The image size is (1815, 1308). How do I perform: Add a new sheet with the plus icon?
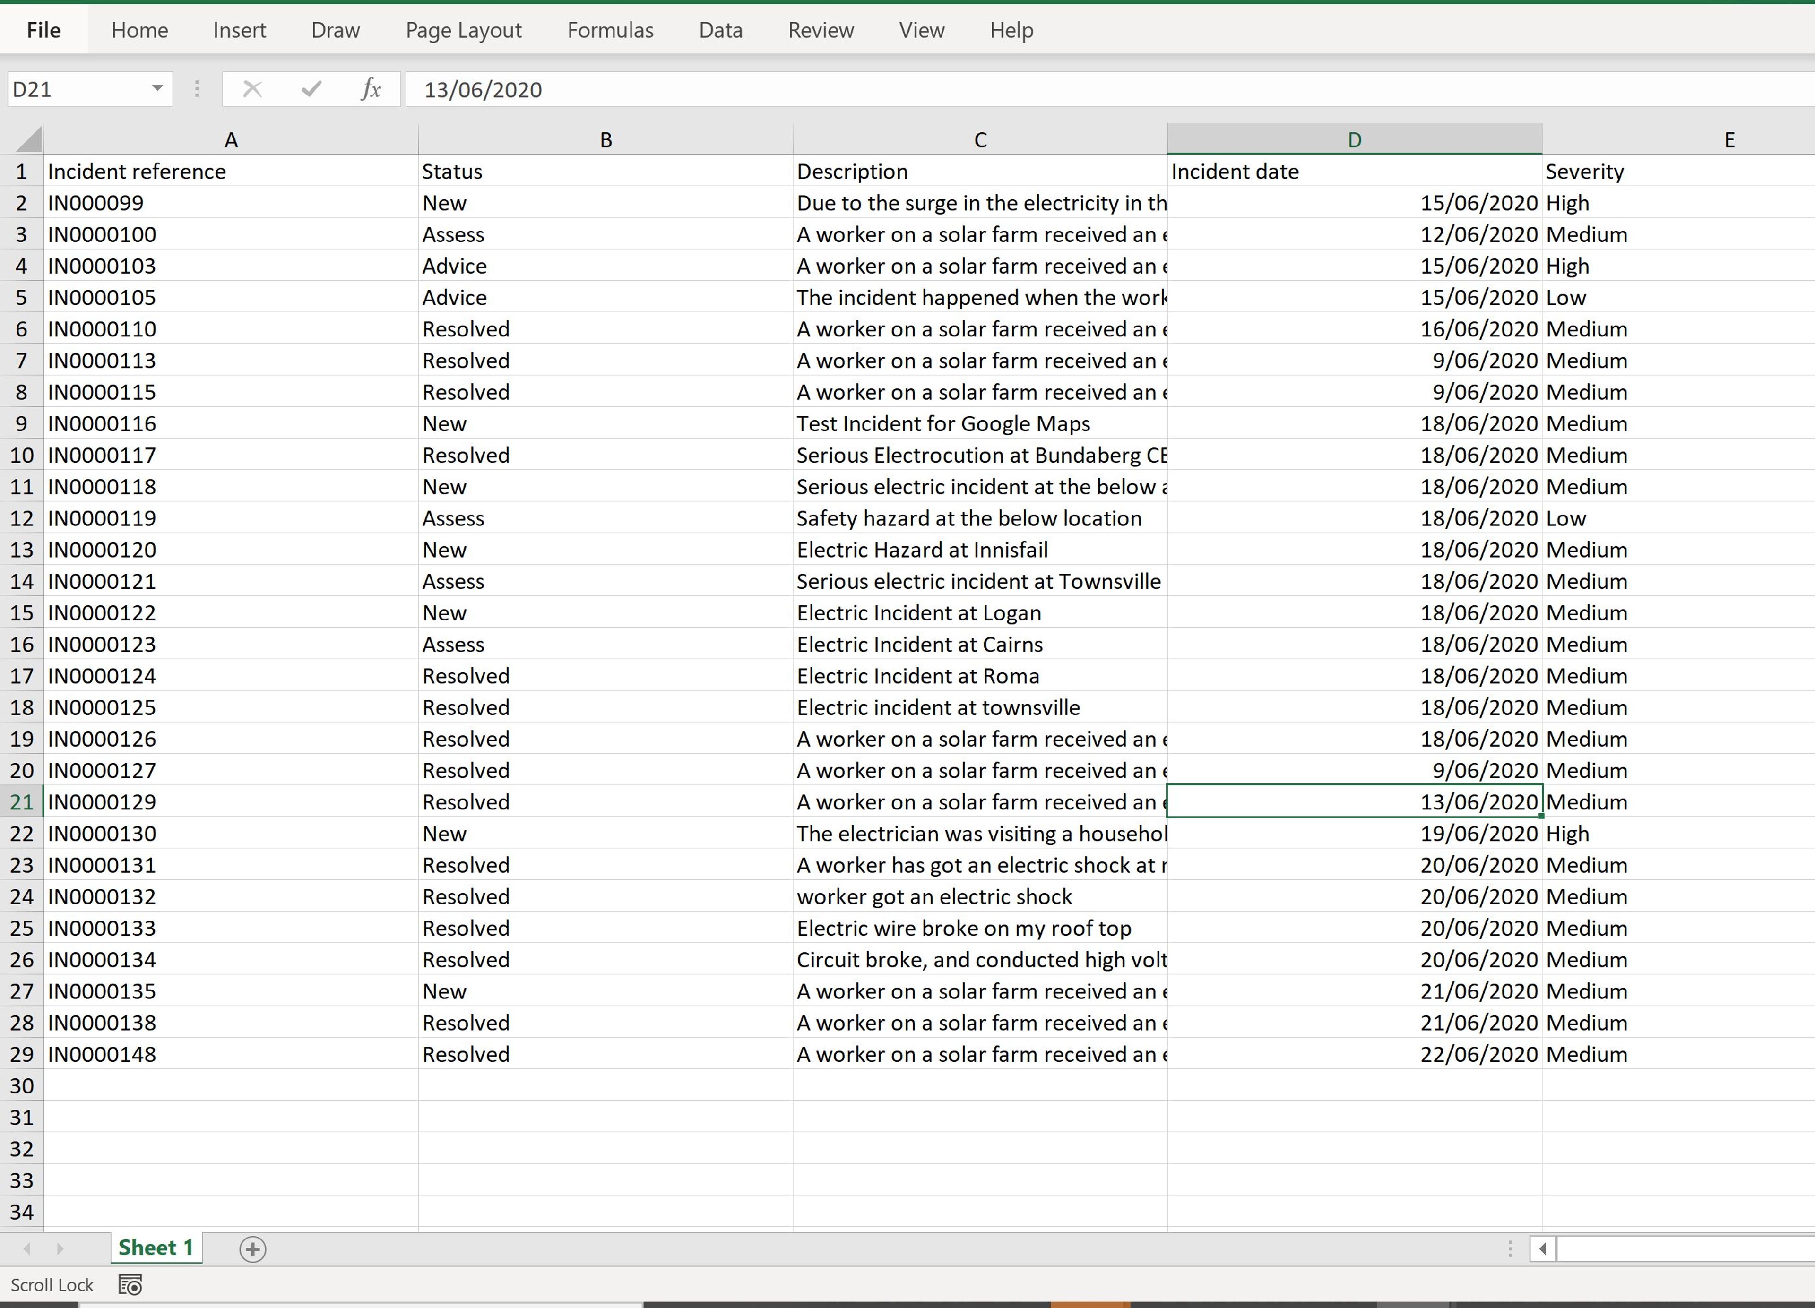coord(252,1249)
